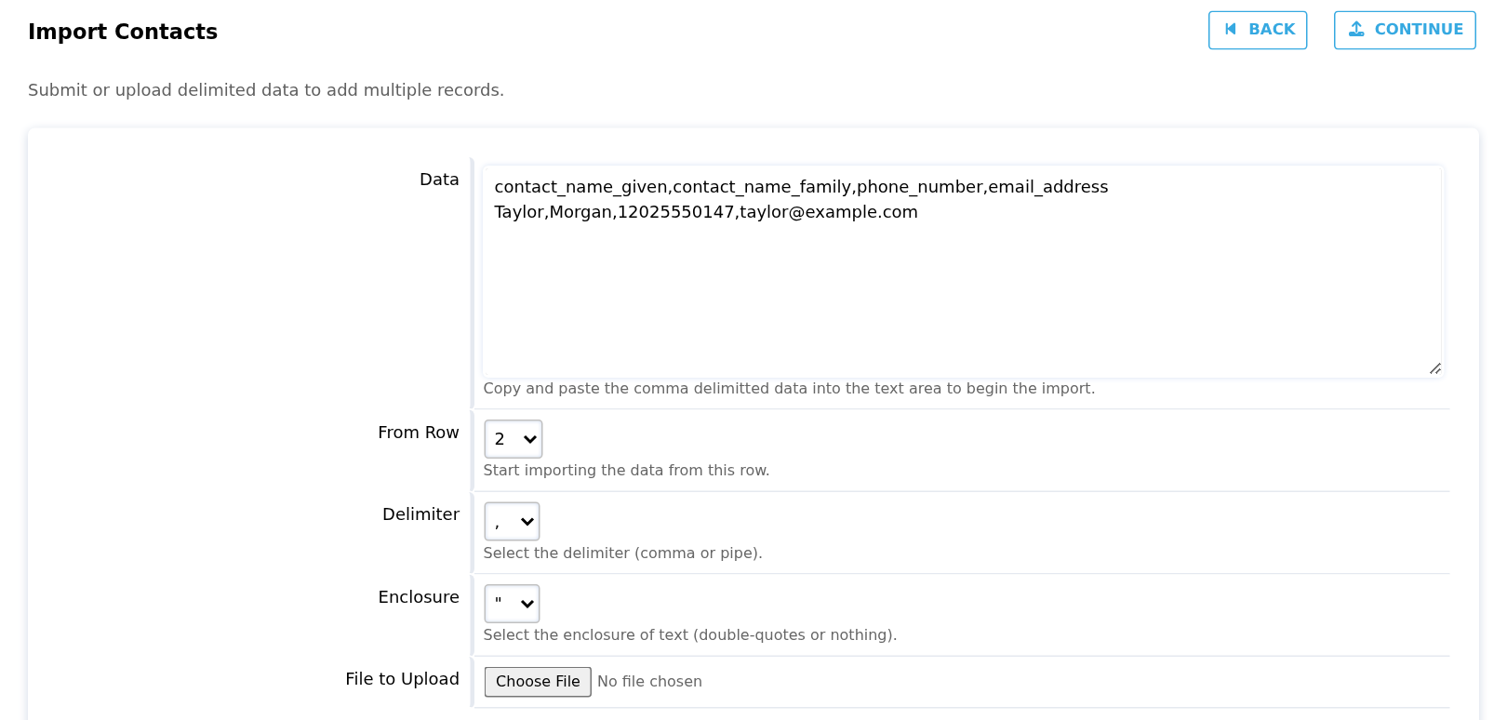Click the Back button
The width and height of the screenshot is (1507, 720).
1258,30
